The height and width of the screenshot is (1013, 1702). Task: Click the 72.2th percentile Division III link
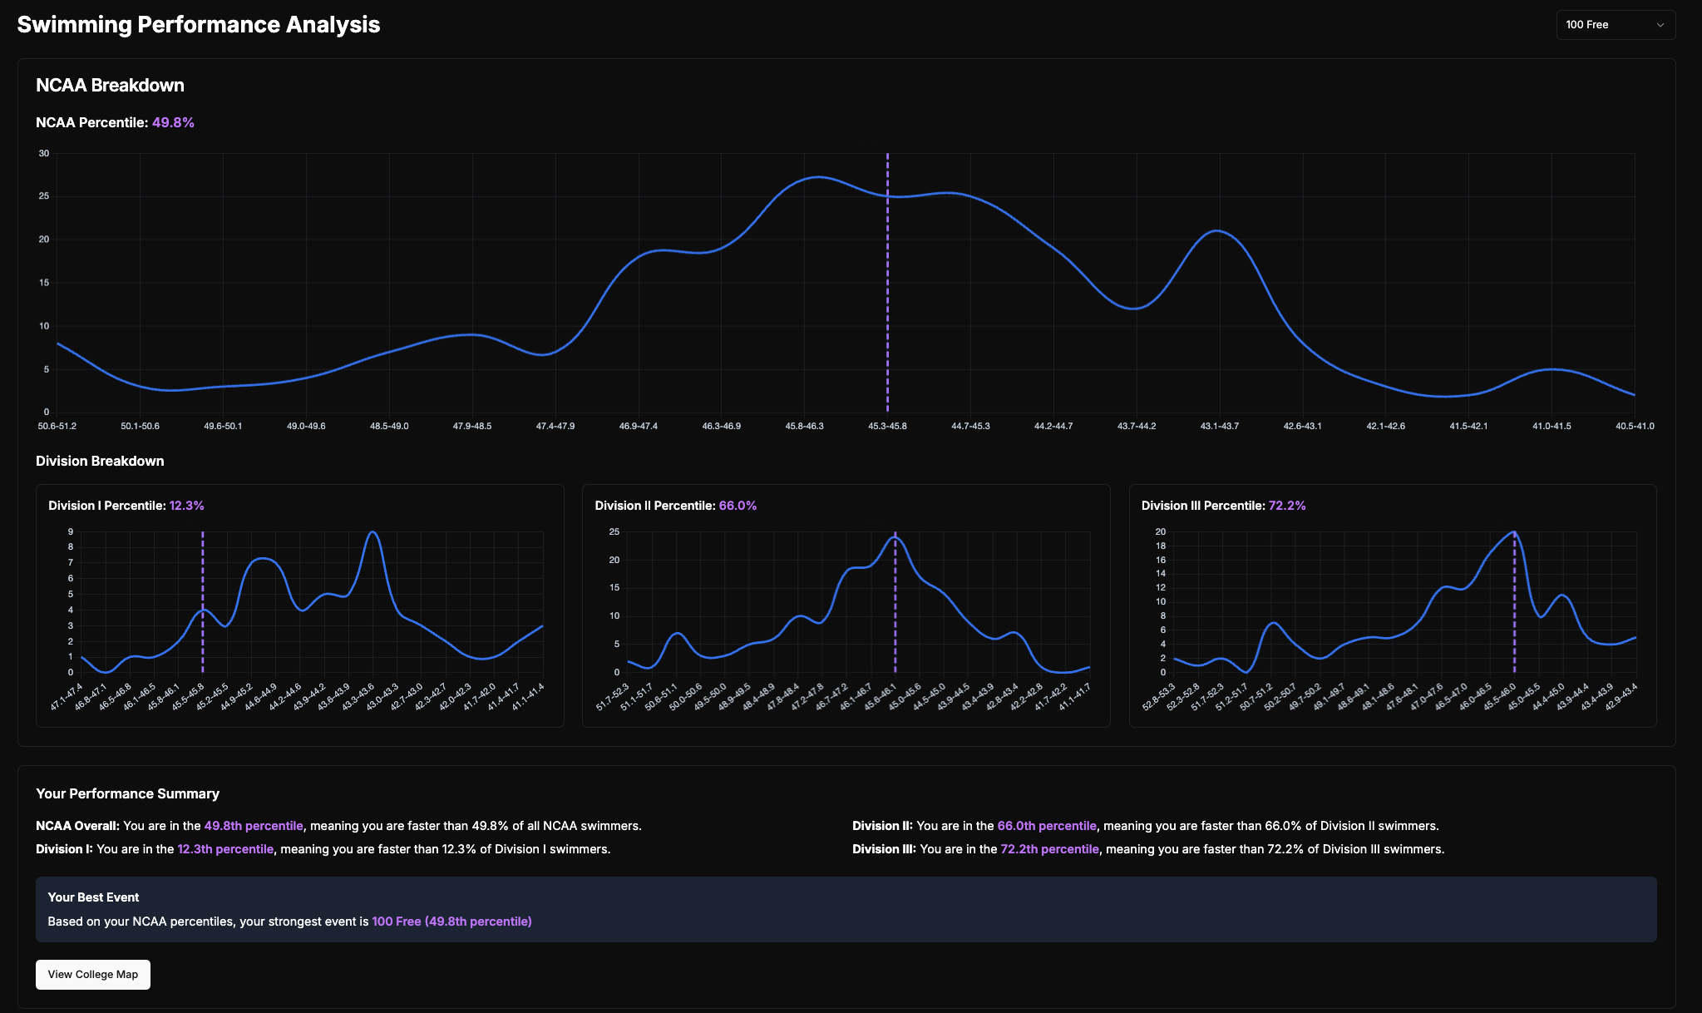click(x=1049, y=849)
